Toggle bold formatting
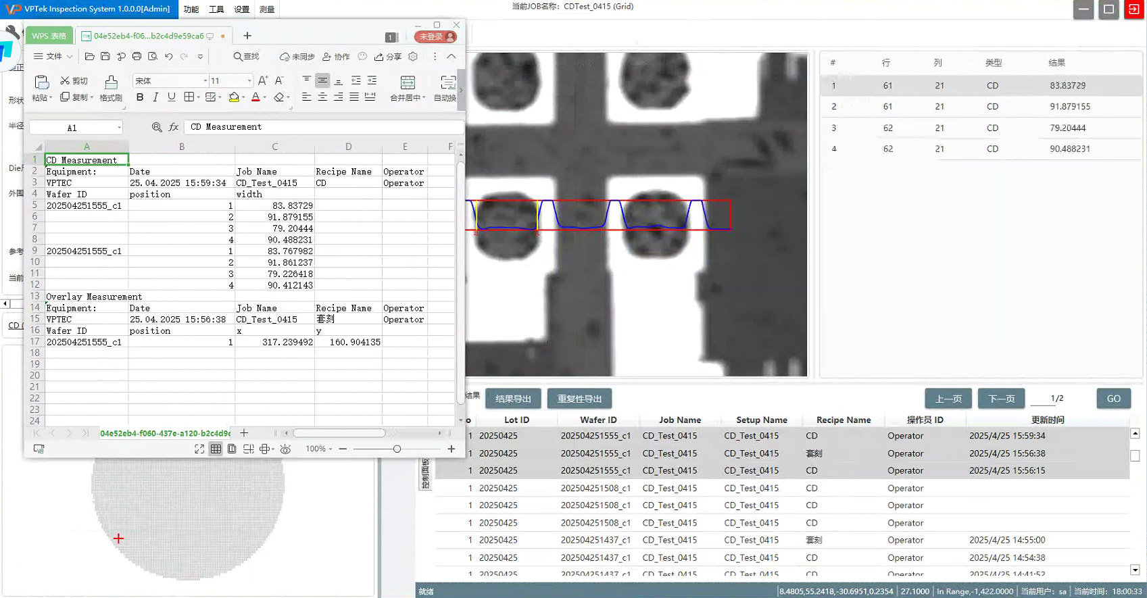The width and height of the screenshot is (1147, 598). coord(140,97)
